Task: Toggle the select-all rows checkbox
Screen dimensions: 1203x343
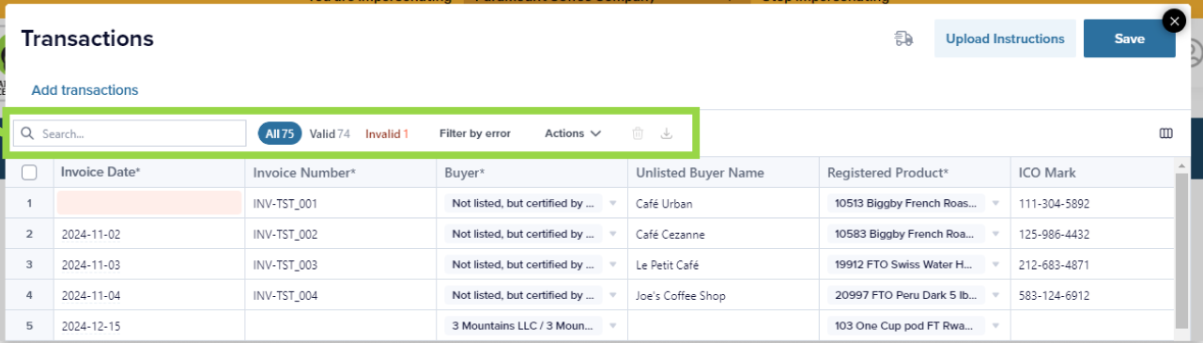Action: tap(29, 172)
